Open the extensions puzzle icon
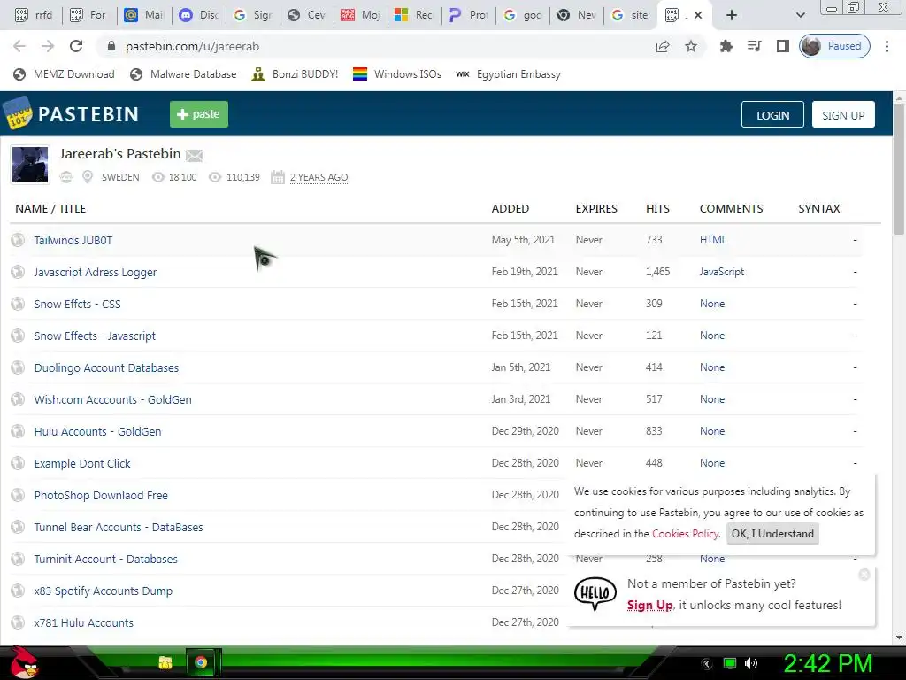Viewport: 906px width, 680px height. (x=726, y=46)
